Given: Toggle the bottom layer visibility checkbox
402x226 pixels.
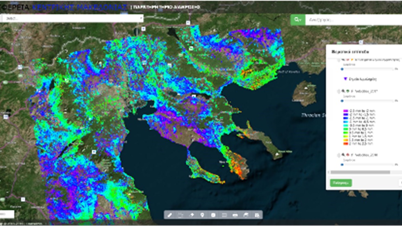Looking at the screenshot, I should tap(338, 155).
